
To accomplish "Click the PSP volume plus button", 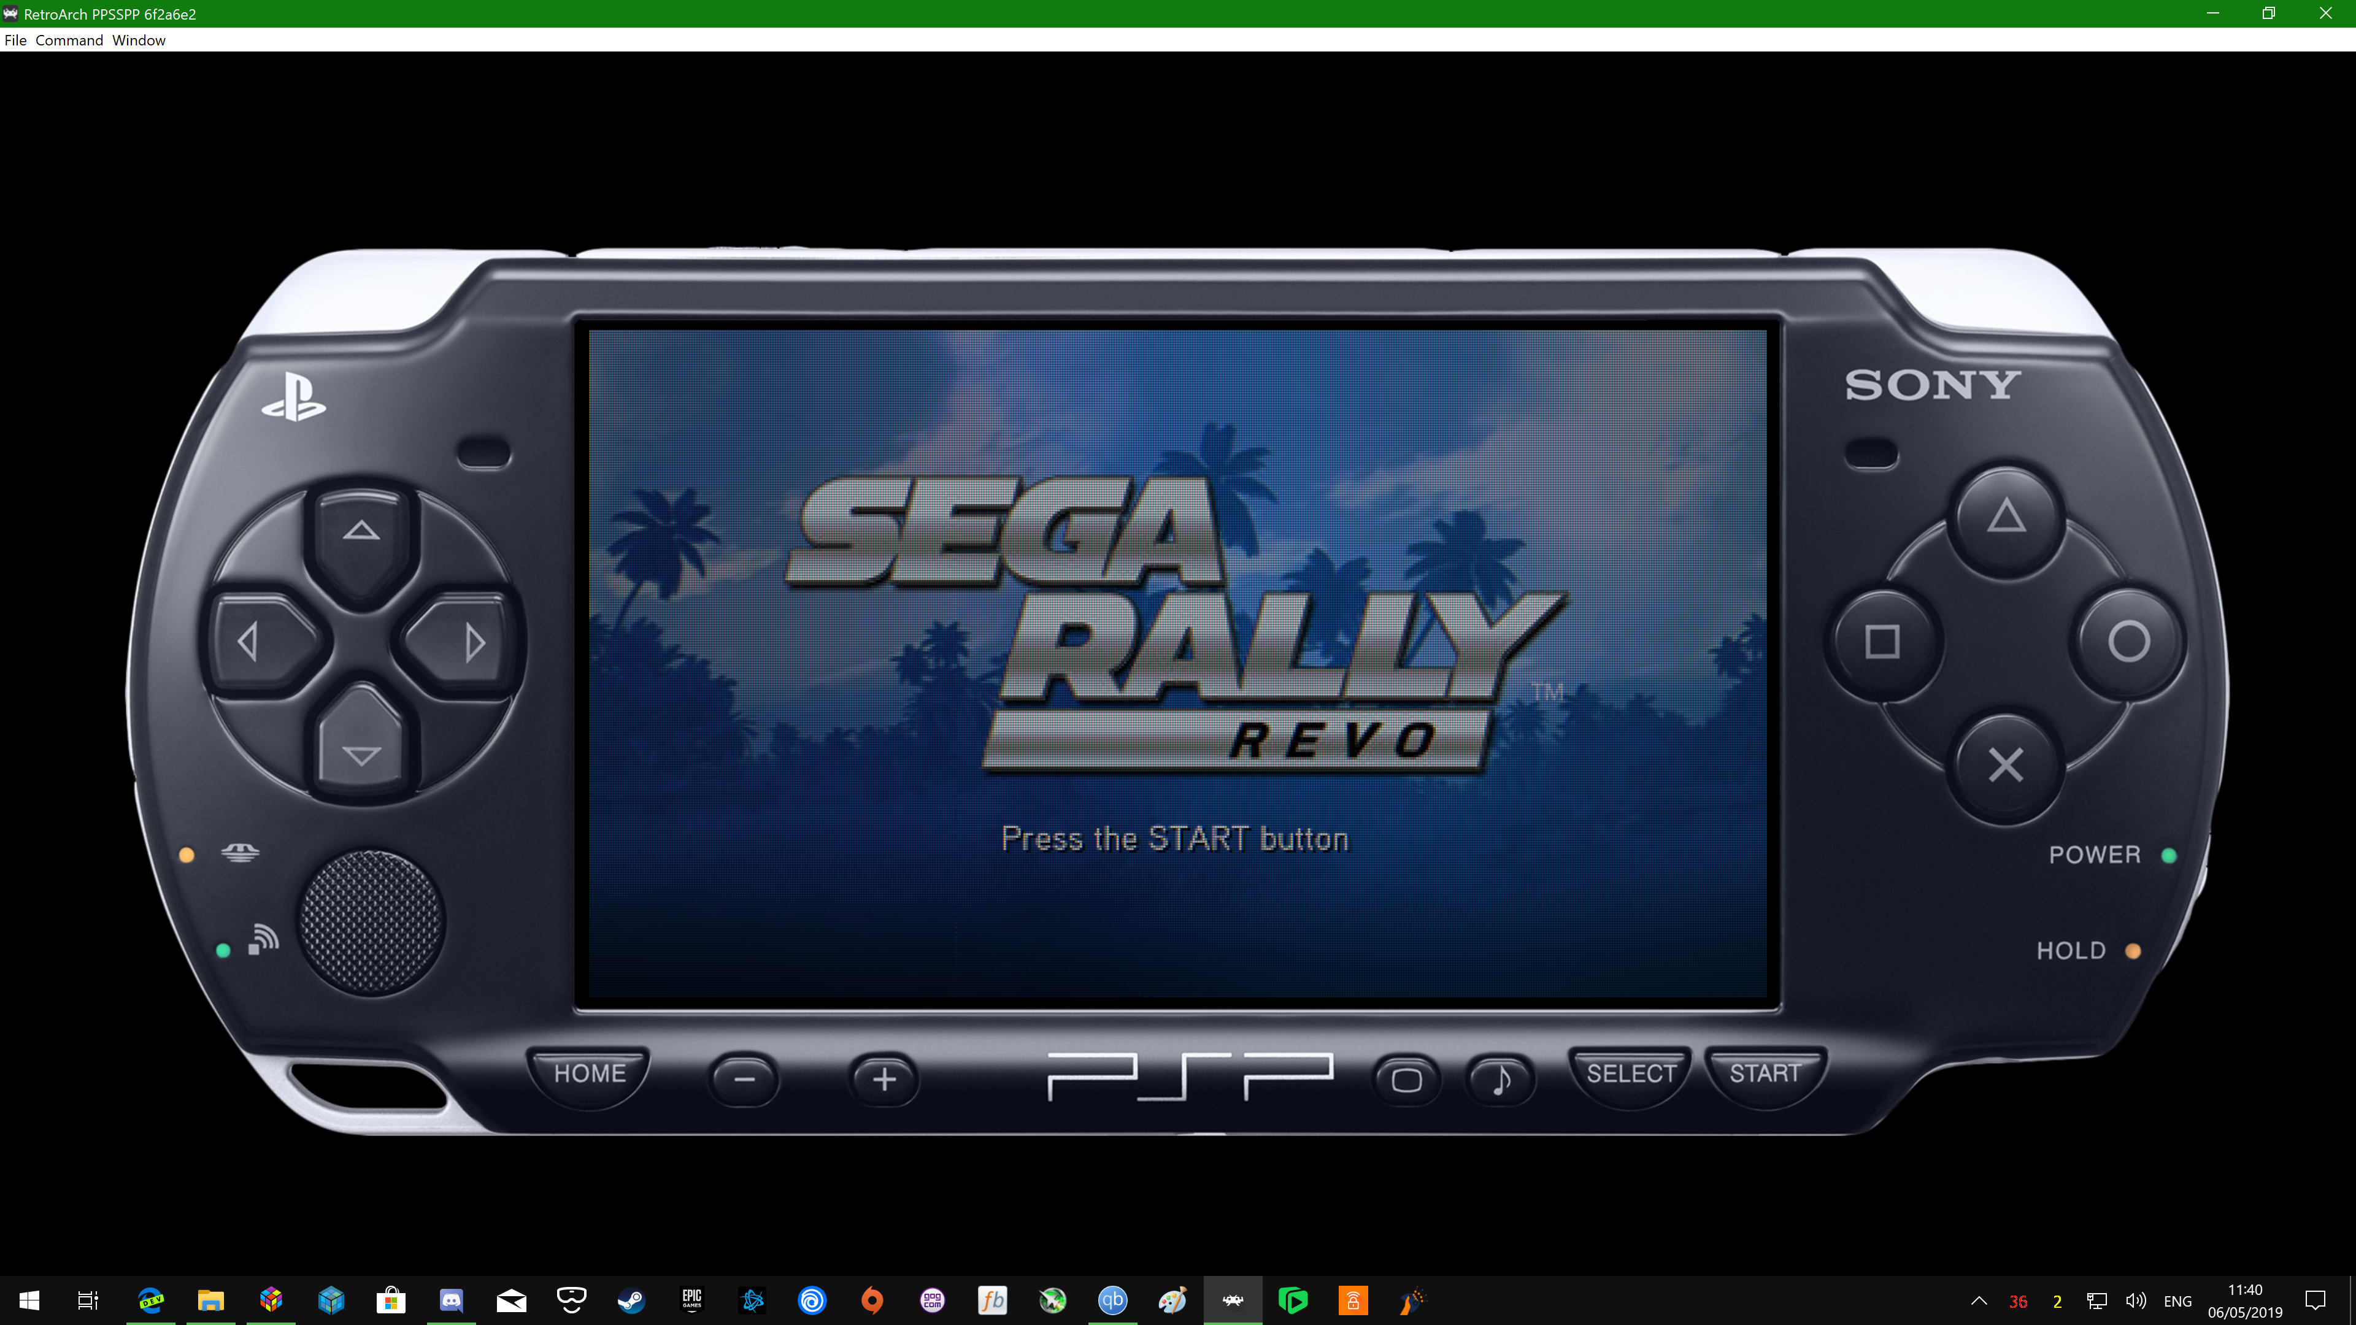I will pos(883,1080).
